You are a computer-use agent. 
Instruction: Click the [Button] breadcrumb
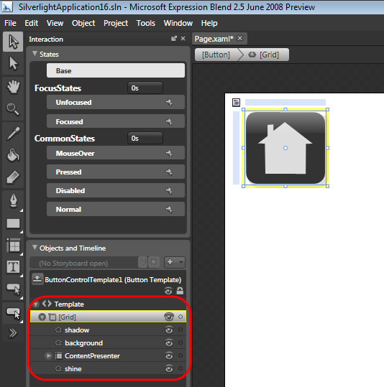pyautogui.click(x=216, y=55)
